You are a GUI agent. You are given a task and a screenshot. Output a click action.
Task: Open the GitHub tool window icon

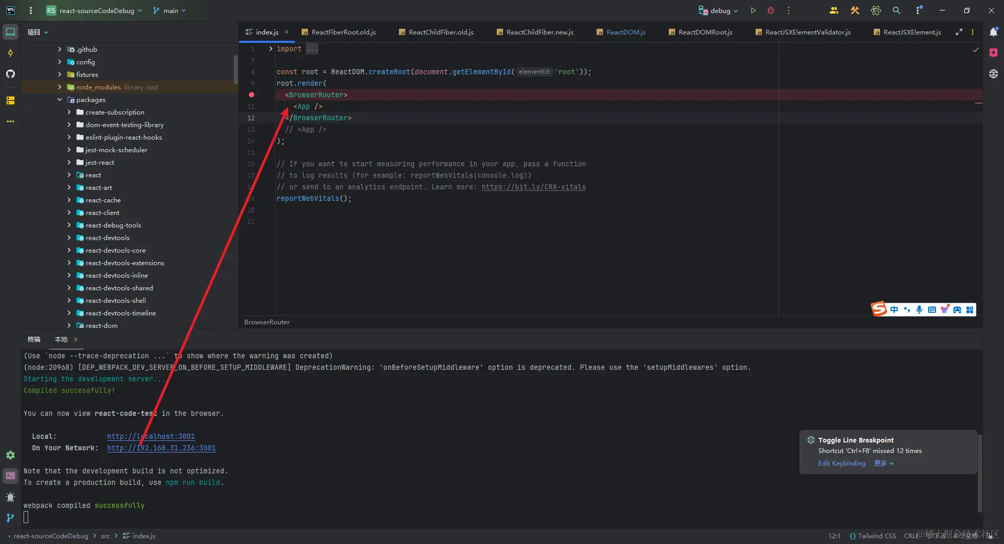[x=10, y=74]
